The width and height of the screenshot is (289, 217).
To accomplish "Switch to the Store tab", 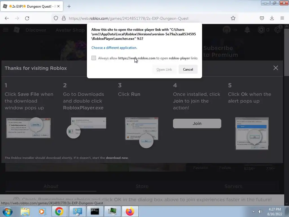I will point(142,186).
